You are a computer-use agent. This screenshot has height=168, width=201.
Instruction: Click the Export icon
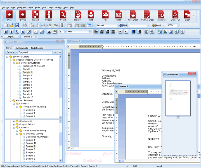(187, 16)
